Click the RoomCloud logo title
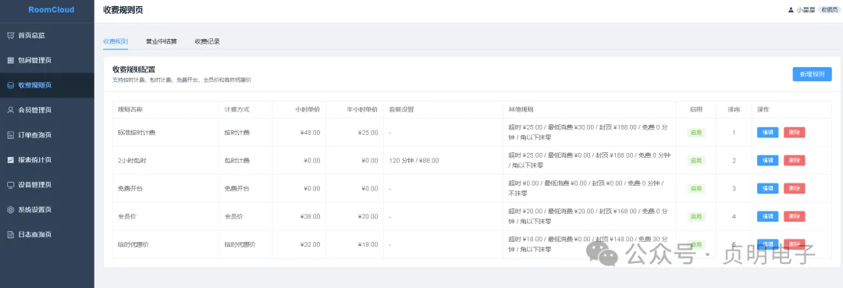 [51, 9]
